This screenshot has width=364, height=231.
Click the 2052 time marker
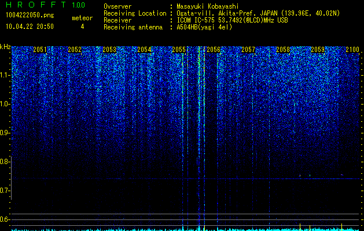point(75,50)
